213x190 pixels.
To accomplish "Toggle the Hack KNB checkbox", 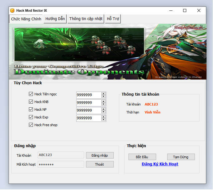I will (31, 102).
